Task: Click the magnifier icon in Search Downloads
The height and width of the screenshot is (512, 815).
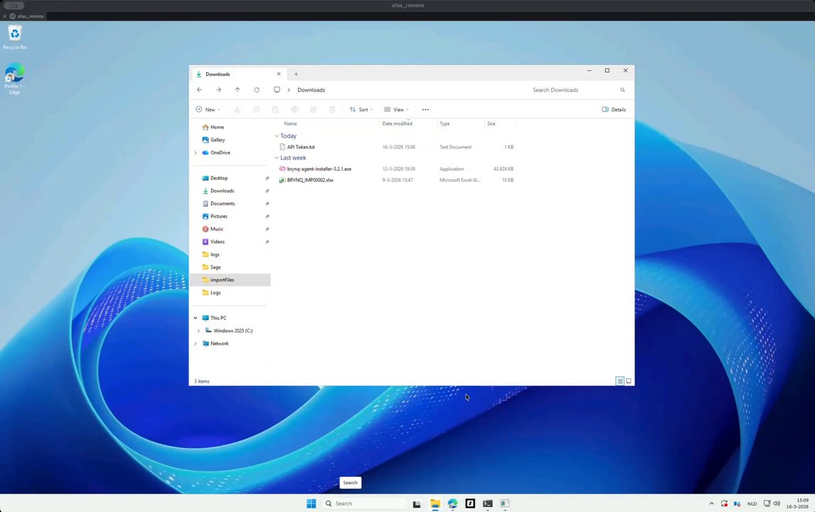Action: tap(622, 90)
